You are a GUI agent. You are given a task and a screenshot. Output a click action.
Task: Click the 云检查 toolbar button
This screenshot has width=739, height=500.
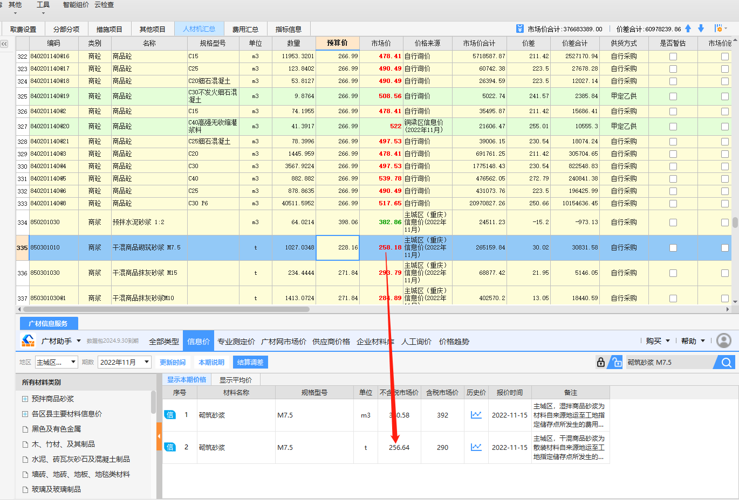point(104,5)
